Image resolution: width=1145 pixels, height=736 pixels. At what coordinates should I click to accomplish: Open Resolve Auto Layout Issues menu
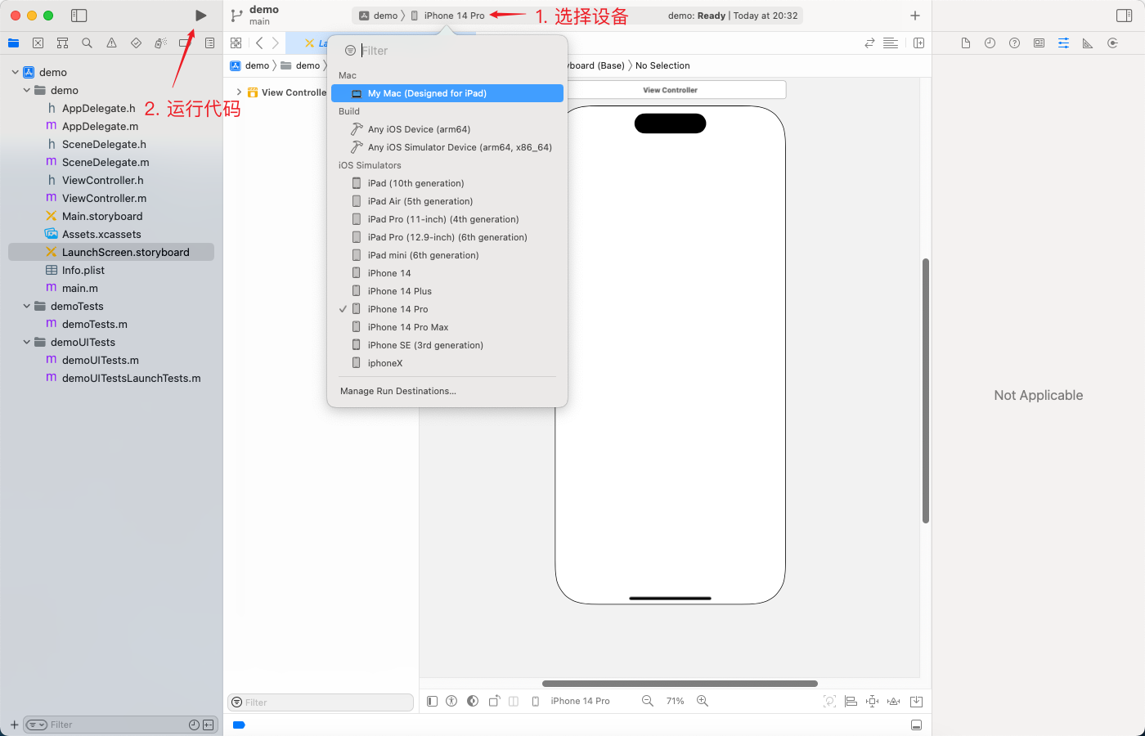tap(894, 701)
